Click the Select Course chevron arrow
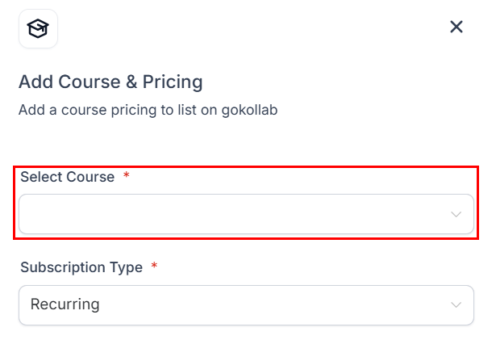This screenshot has height=340, width=496. click(456, 214)
